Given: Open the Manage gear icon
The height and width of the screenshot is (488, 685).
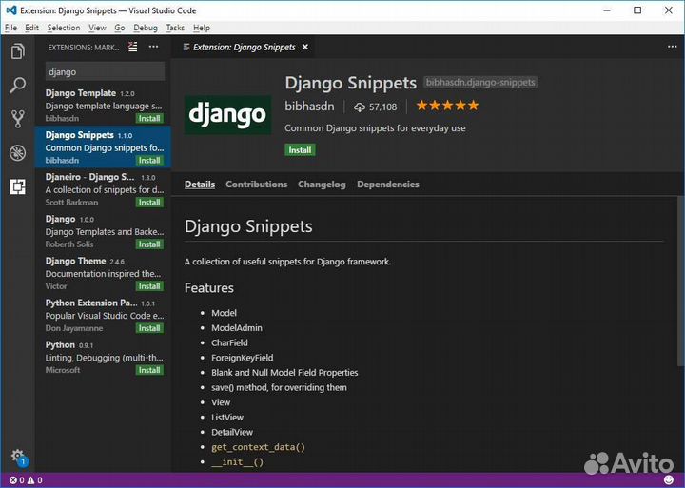Looking at the screenshot, I should click(x=17, y=457).
